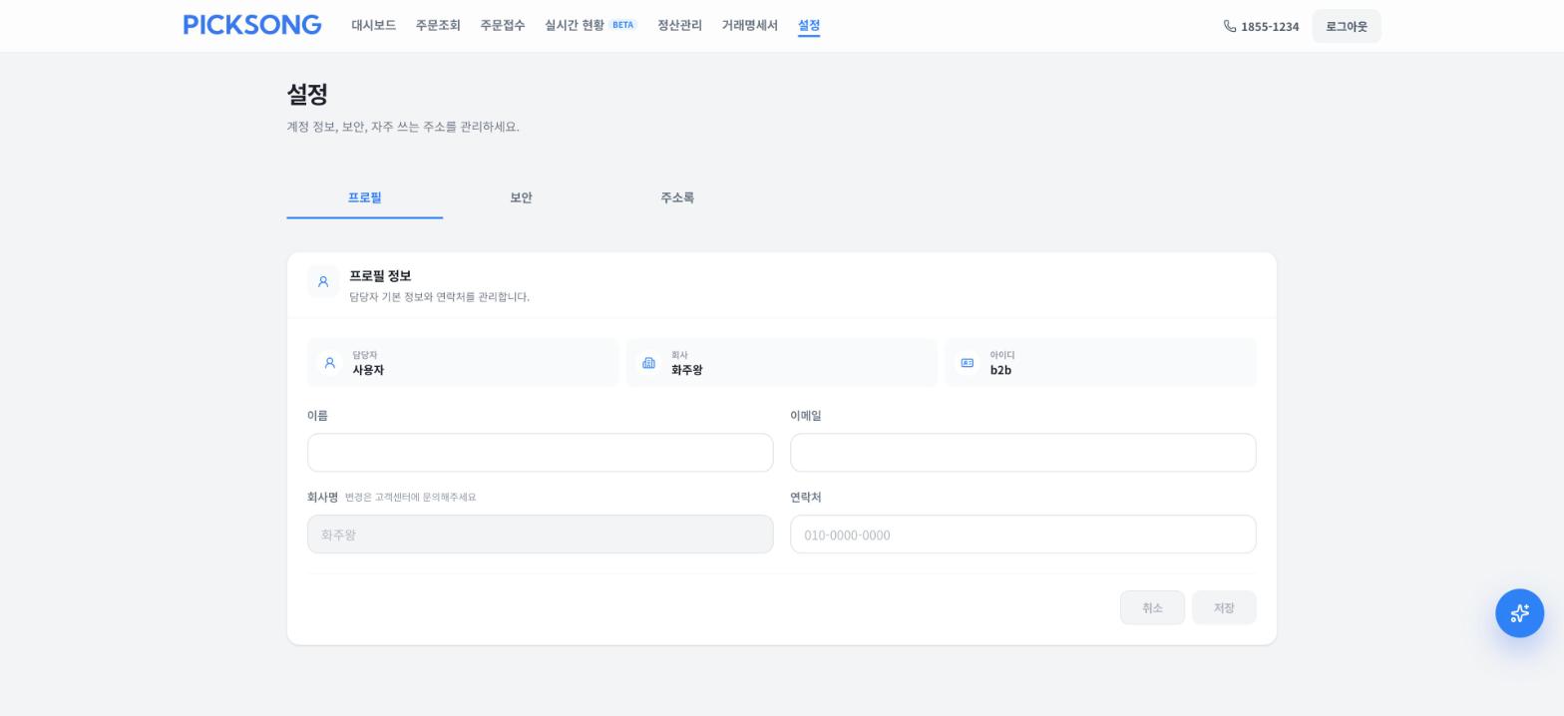
Task: Go to 주문조회 page
Action: (438, 25)
